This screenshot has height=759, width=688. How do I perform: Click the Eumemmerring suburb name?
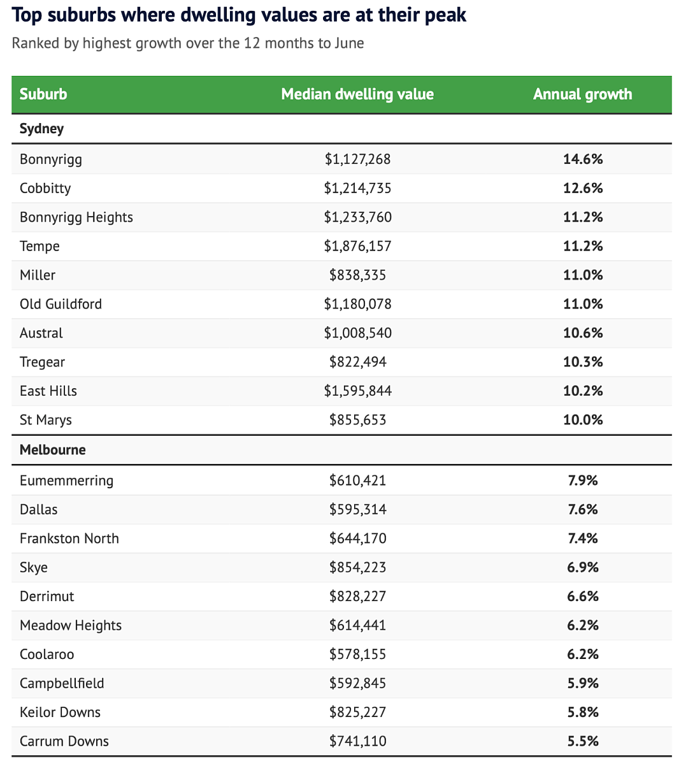tap(66, 480)
